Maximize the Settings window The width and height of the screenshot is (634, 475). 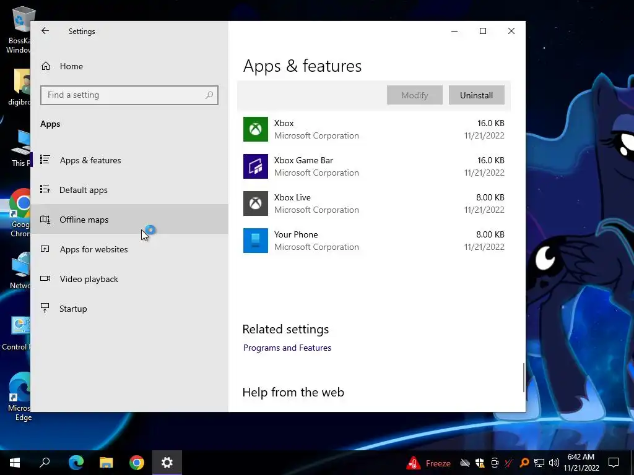coord(483,31)
